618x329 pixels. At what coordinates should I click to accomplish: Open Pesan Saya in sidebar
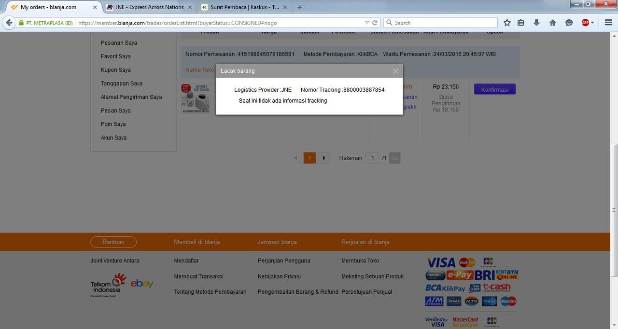[x=116, y=110]
